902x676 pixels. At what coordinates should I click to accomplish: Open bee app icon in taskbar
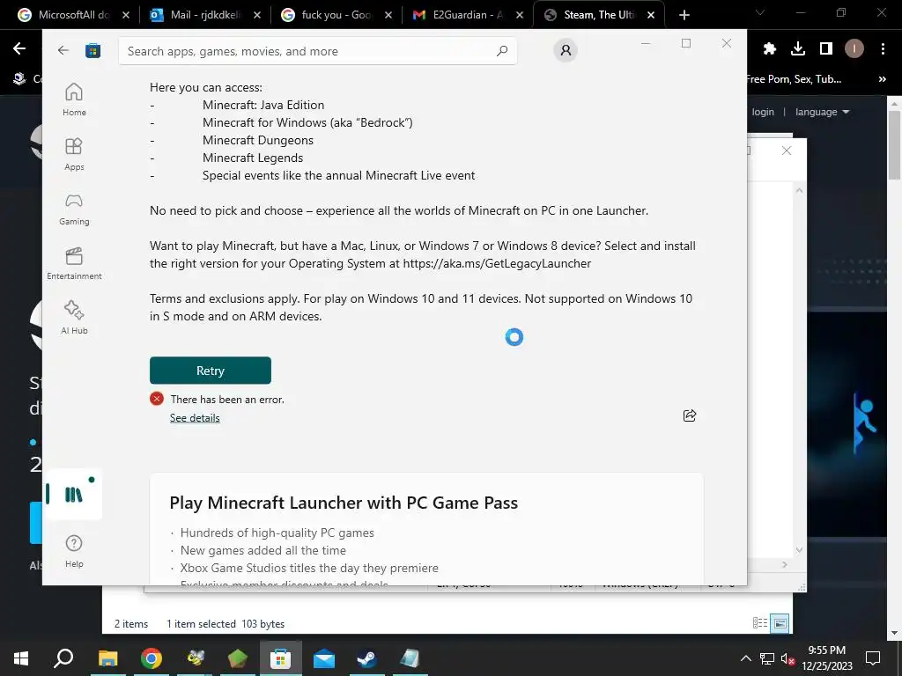(195, 658)
